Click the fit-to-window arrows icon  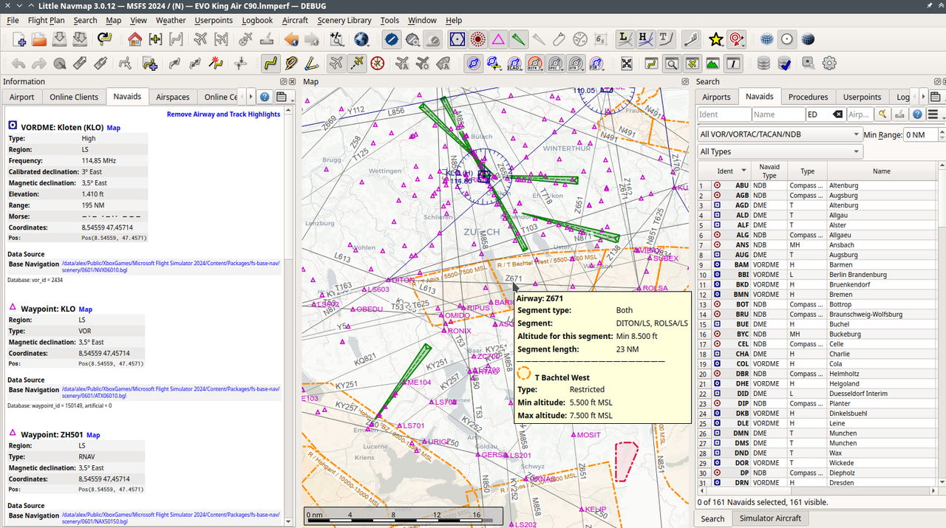pos(627,64)
